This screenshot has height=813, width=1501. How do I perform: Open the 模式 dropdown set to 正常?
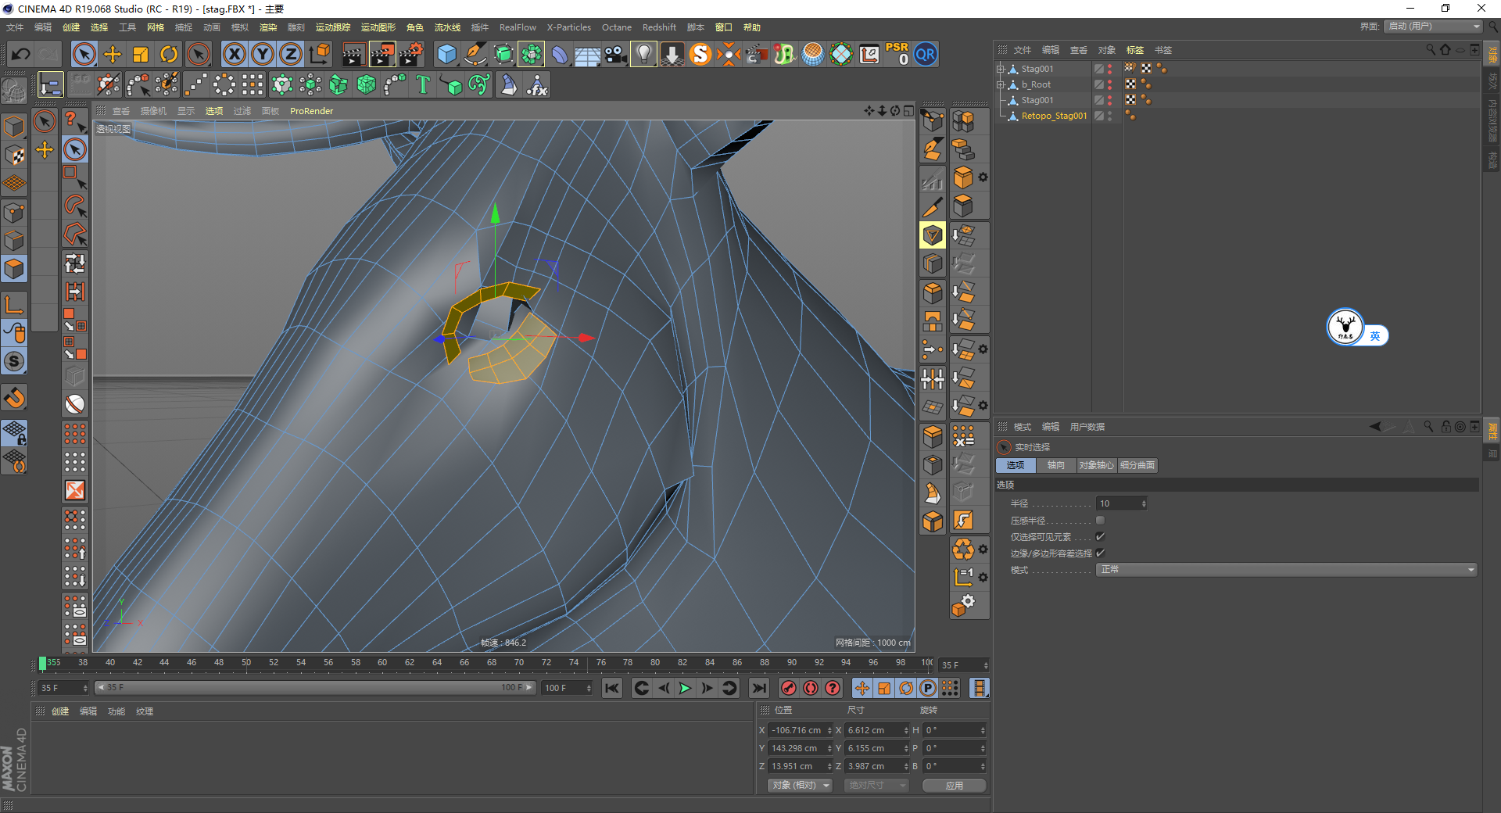pos(1286,570)
